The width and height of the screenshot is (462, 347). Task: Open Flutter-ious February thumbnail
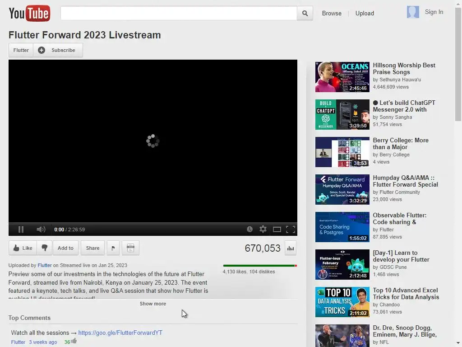[x=342, y=264]
